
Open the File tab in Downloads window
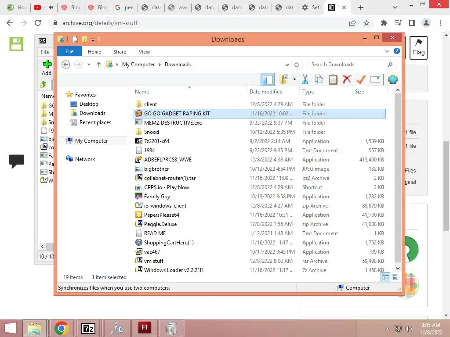(69, 51)
